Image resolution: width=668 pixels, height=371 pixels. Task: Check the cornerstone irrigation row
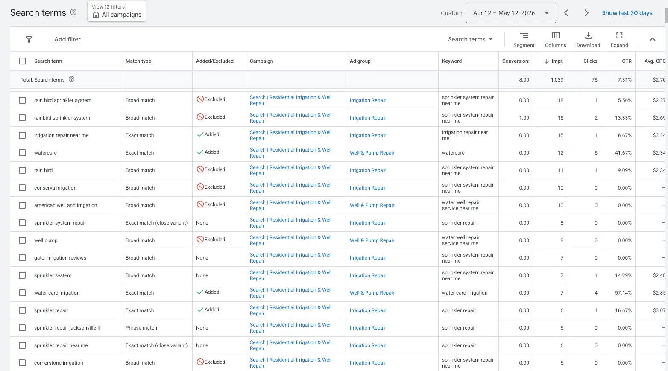22,363
